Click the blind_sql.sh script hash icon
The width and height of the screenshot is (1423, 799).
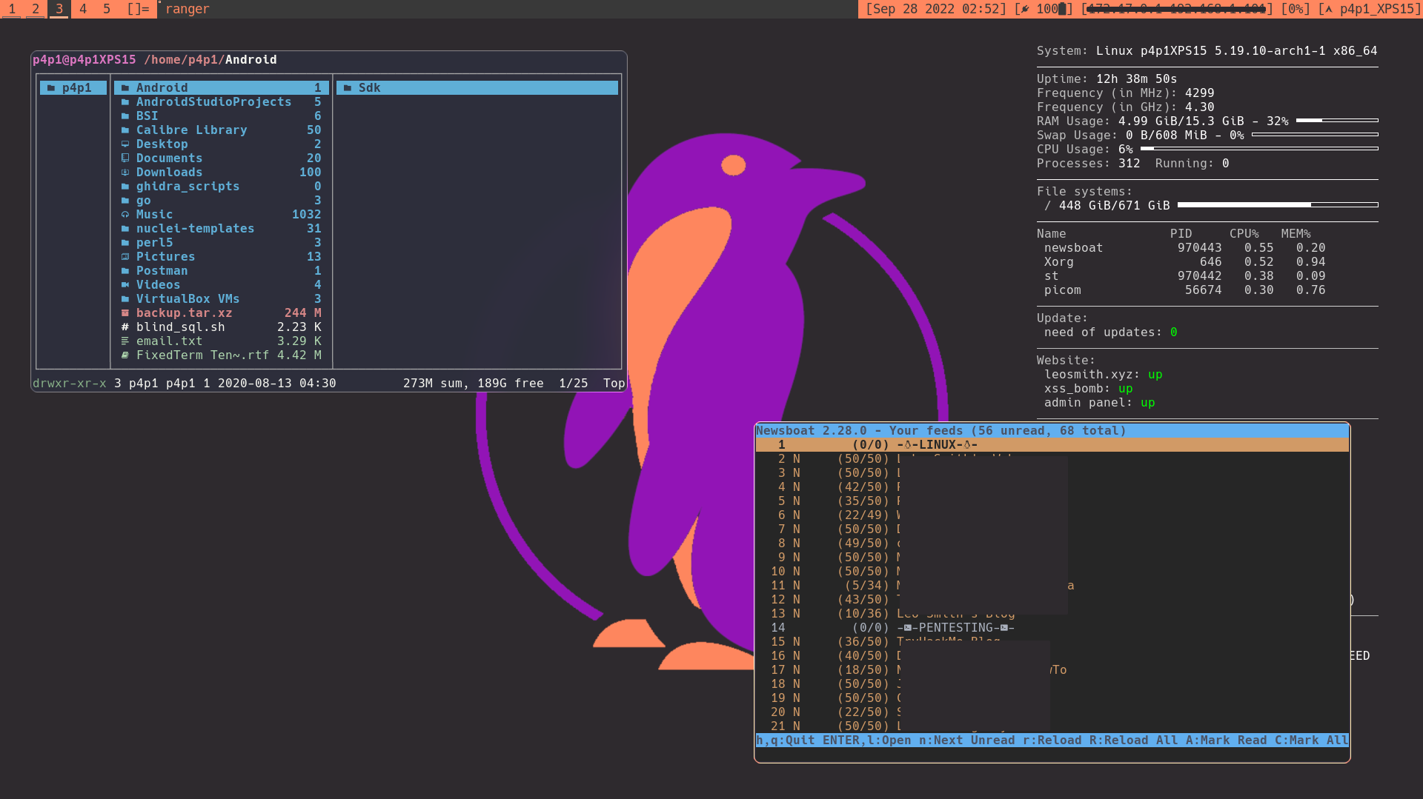click(125, 327)
